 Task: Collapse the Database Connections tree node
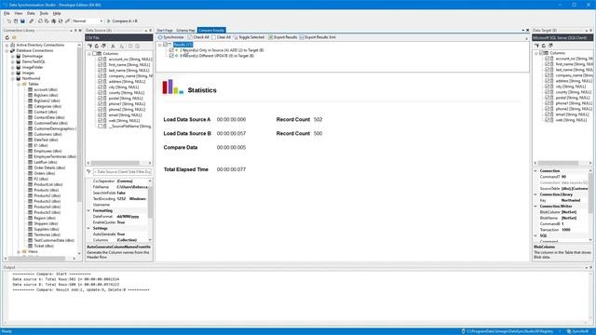(7, 50)
